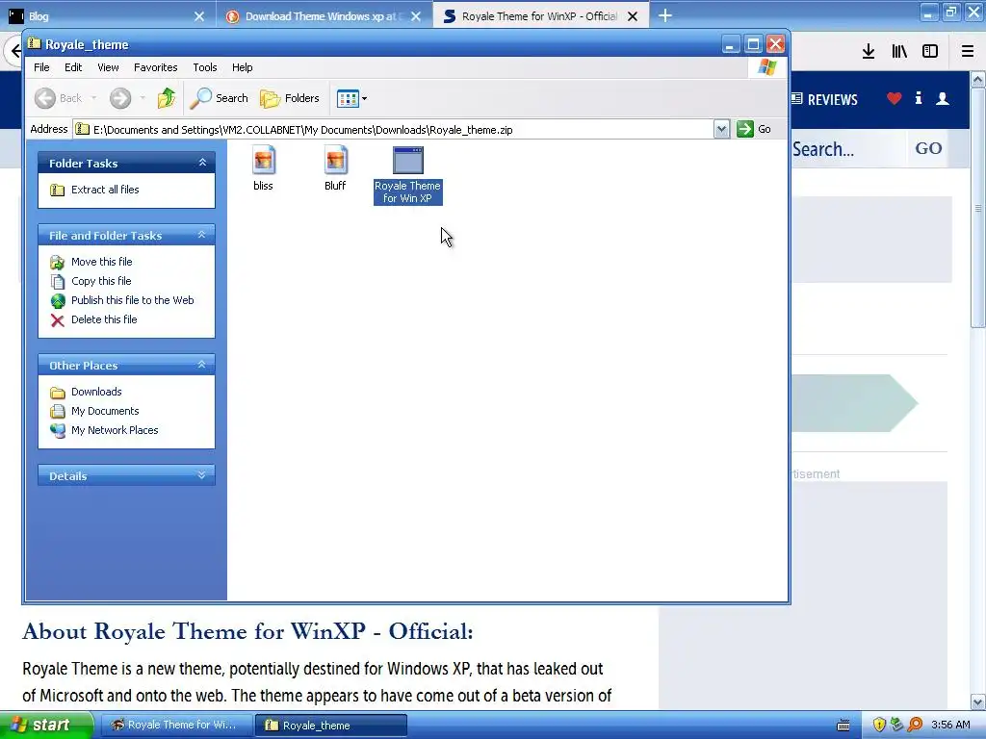Open the browser hamburger menu
The width and height of the screenshot is (986, 739).
967,52
